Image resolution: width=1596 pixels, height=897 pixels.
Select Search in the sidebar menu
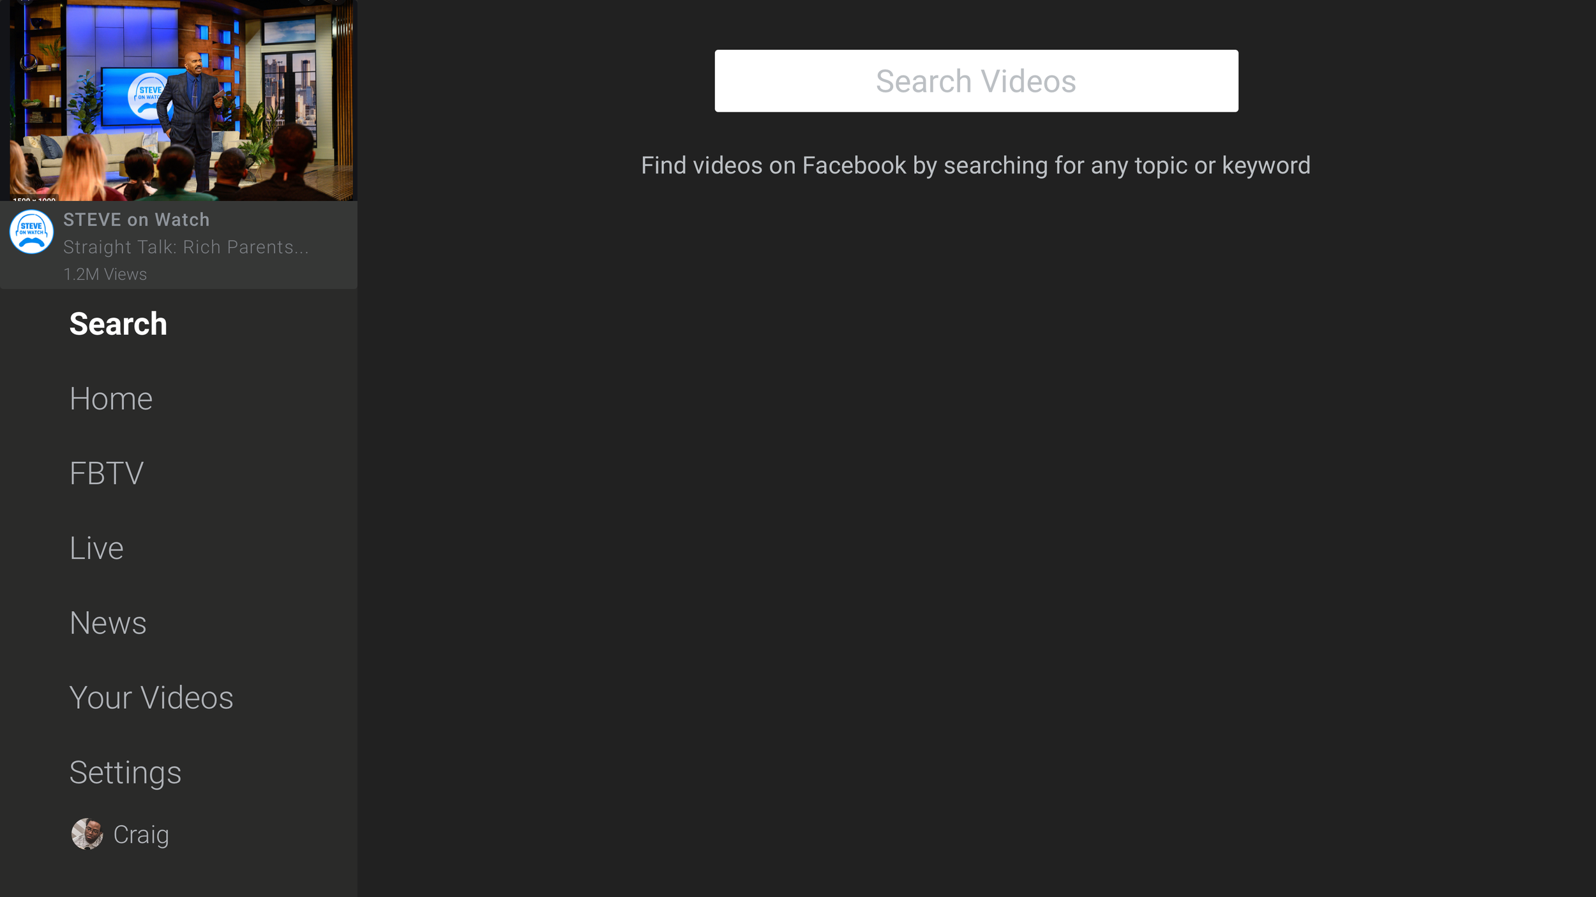tap(118, 324)
